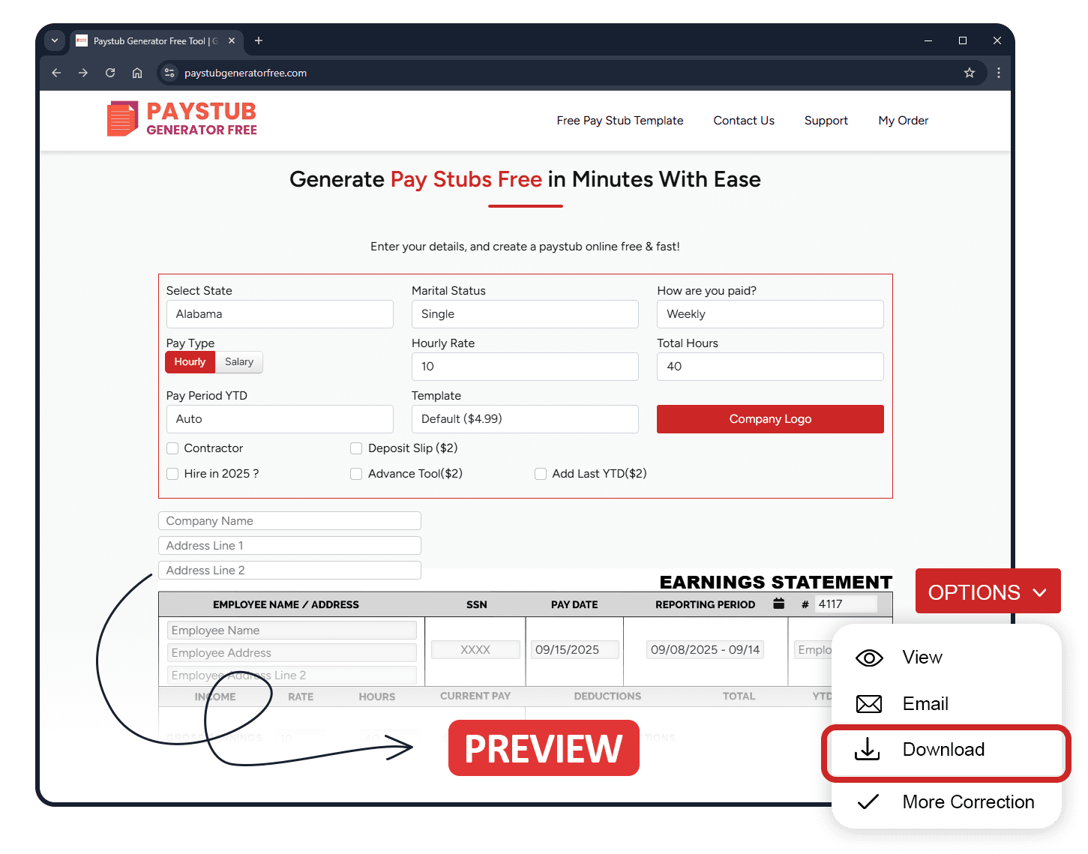Open the browser three-dot menu
Viewport: 1088px width, 854px height.
998,73
